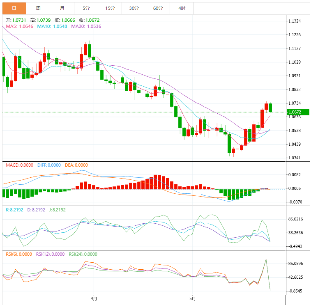Click the -8.4943 KDJ axis label

295,246
